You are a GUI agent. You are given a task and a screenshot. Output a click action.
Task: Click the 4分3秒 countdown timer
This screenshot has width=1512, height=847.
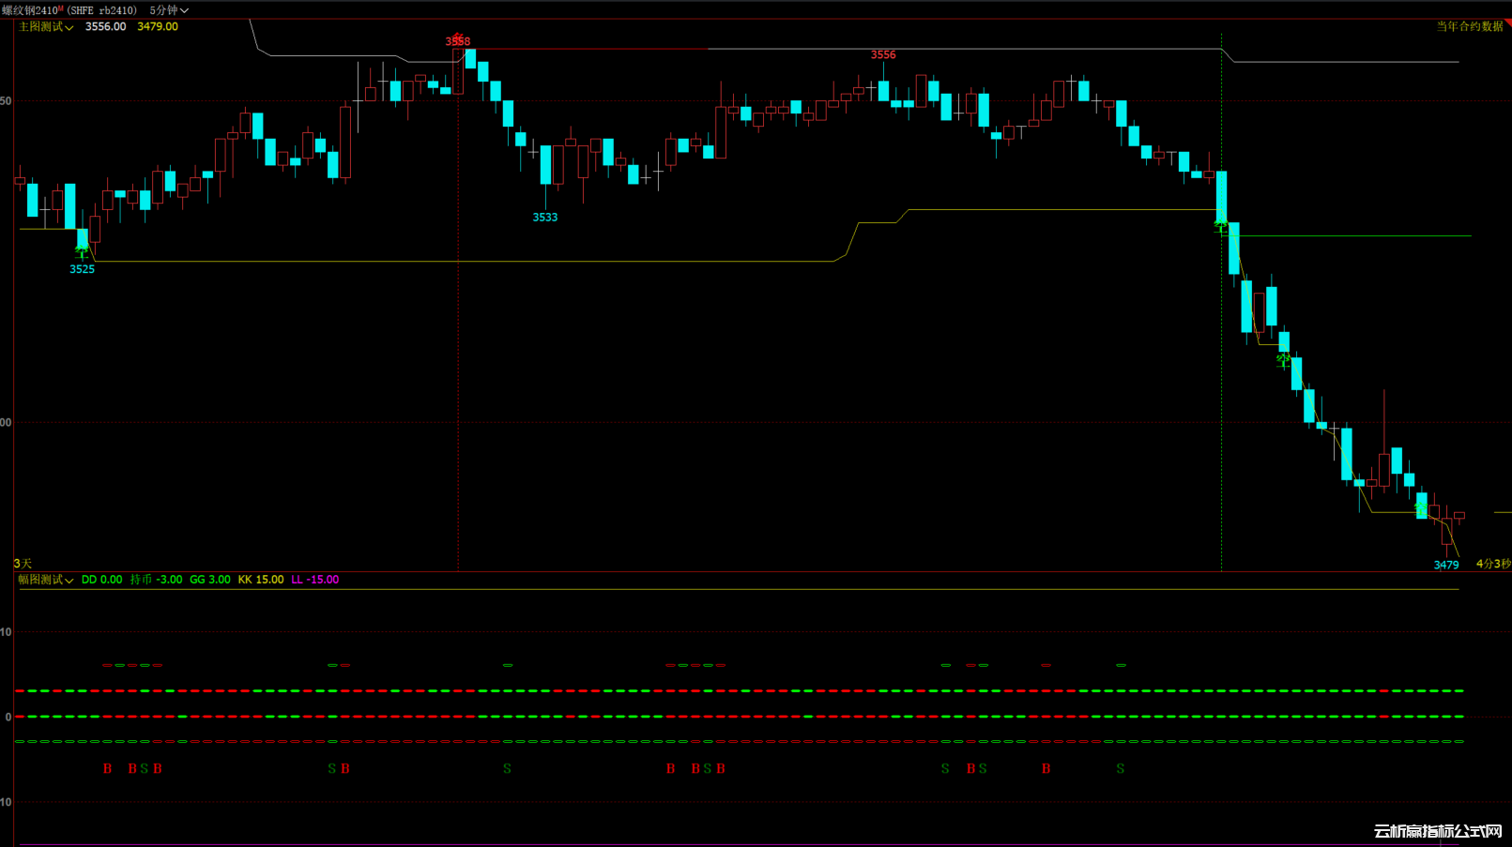pos(1492,564)
